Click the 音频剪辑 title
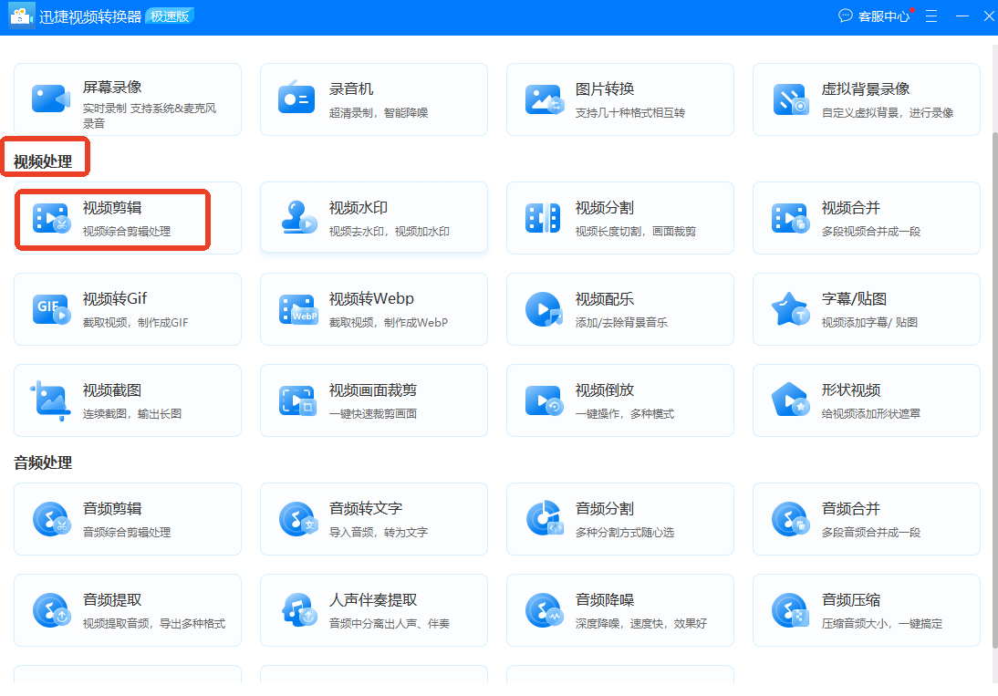This screenshot has height=696, width=998. (112, 509)
